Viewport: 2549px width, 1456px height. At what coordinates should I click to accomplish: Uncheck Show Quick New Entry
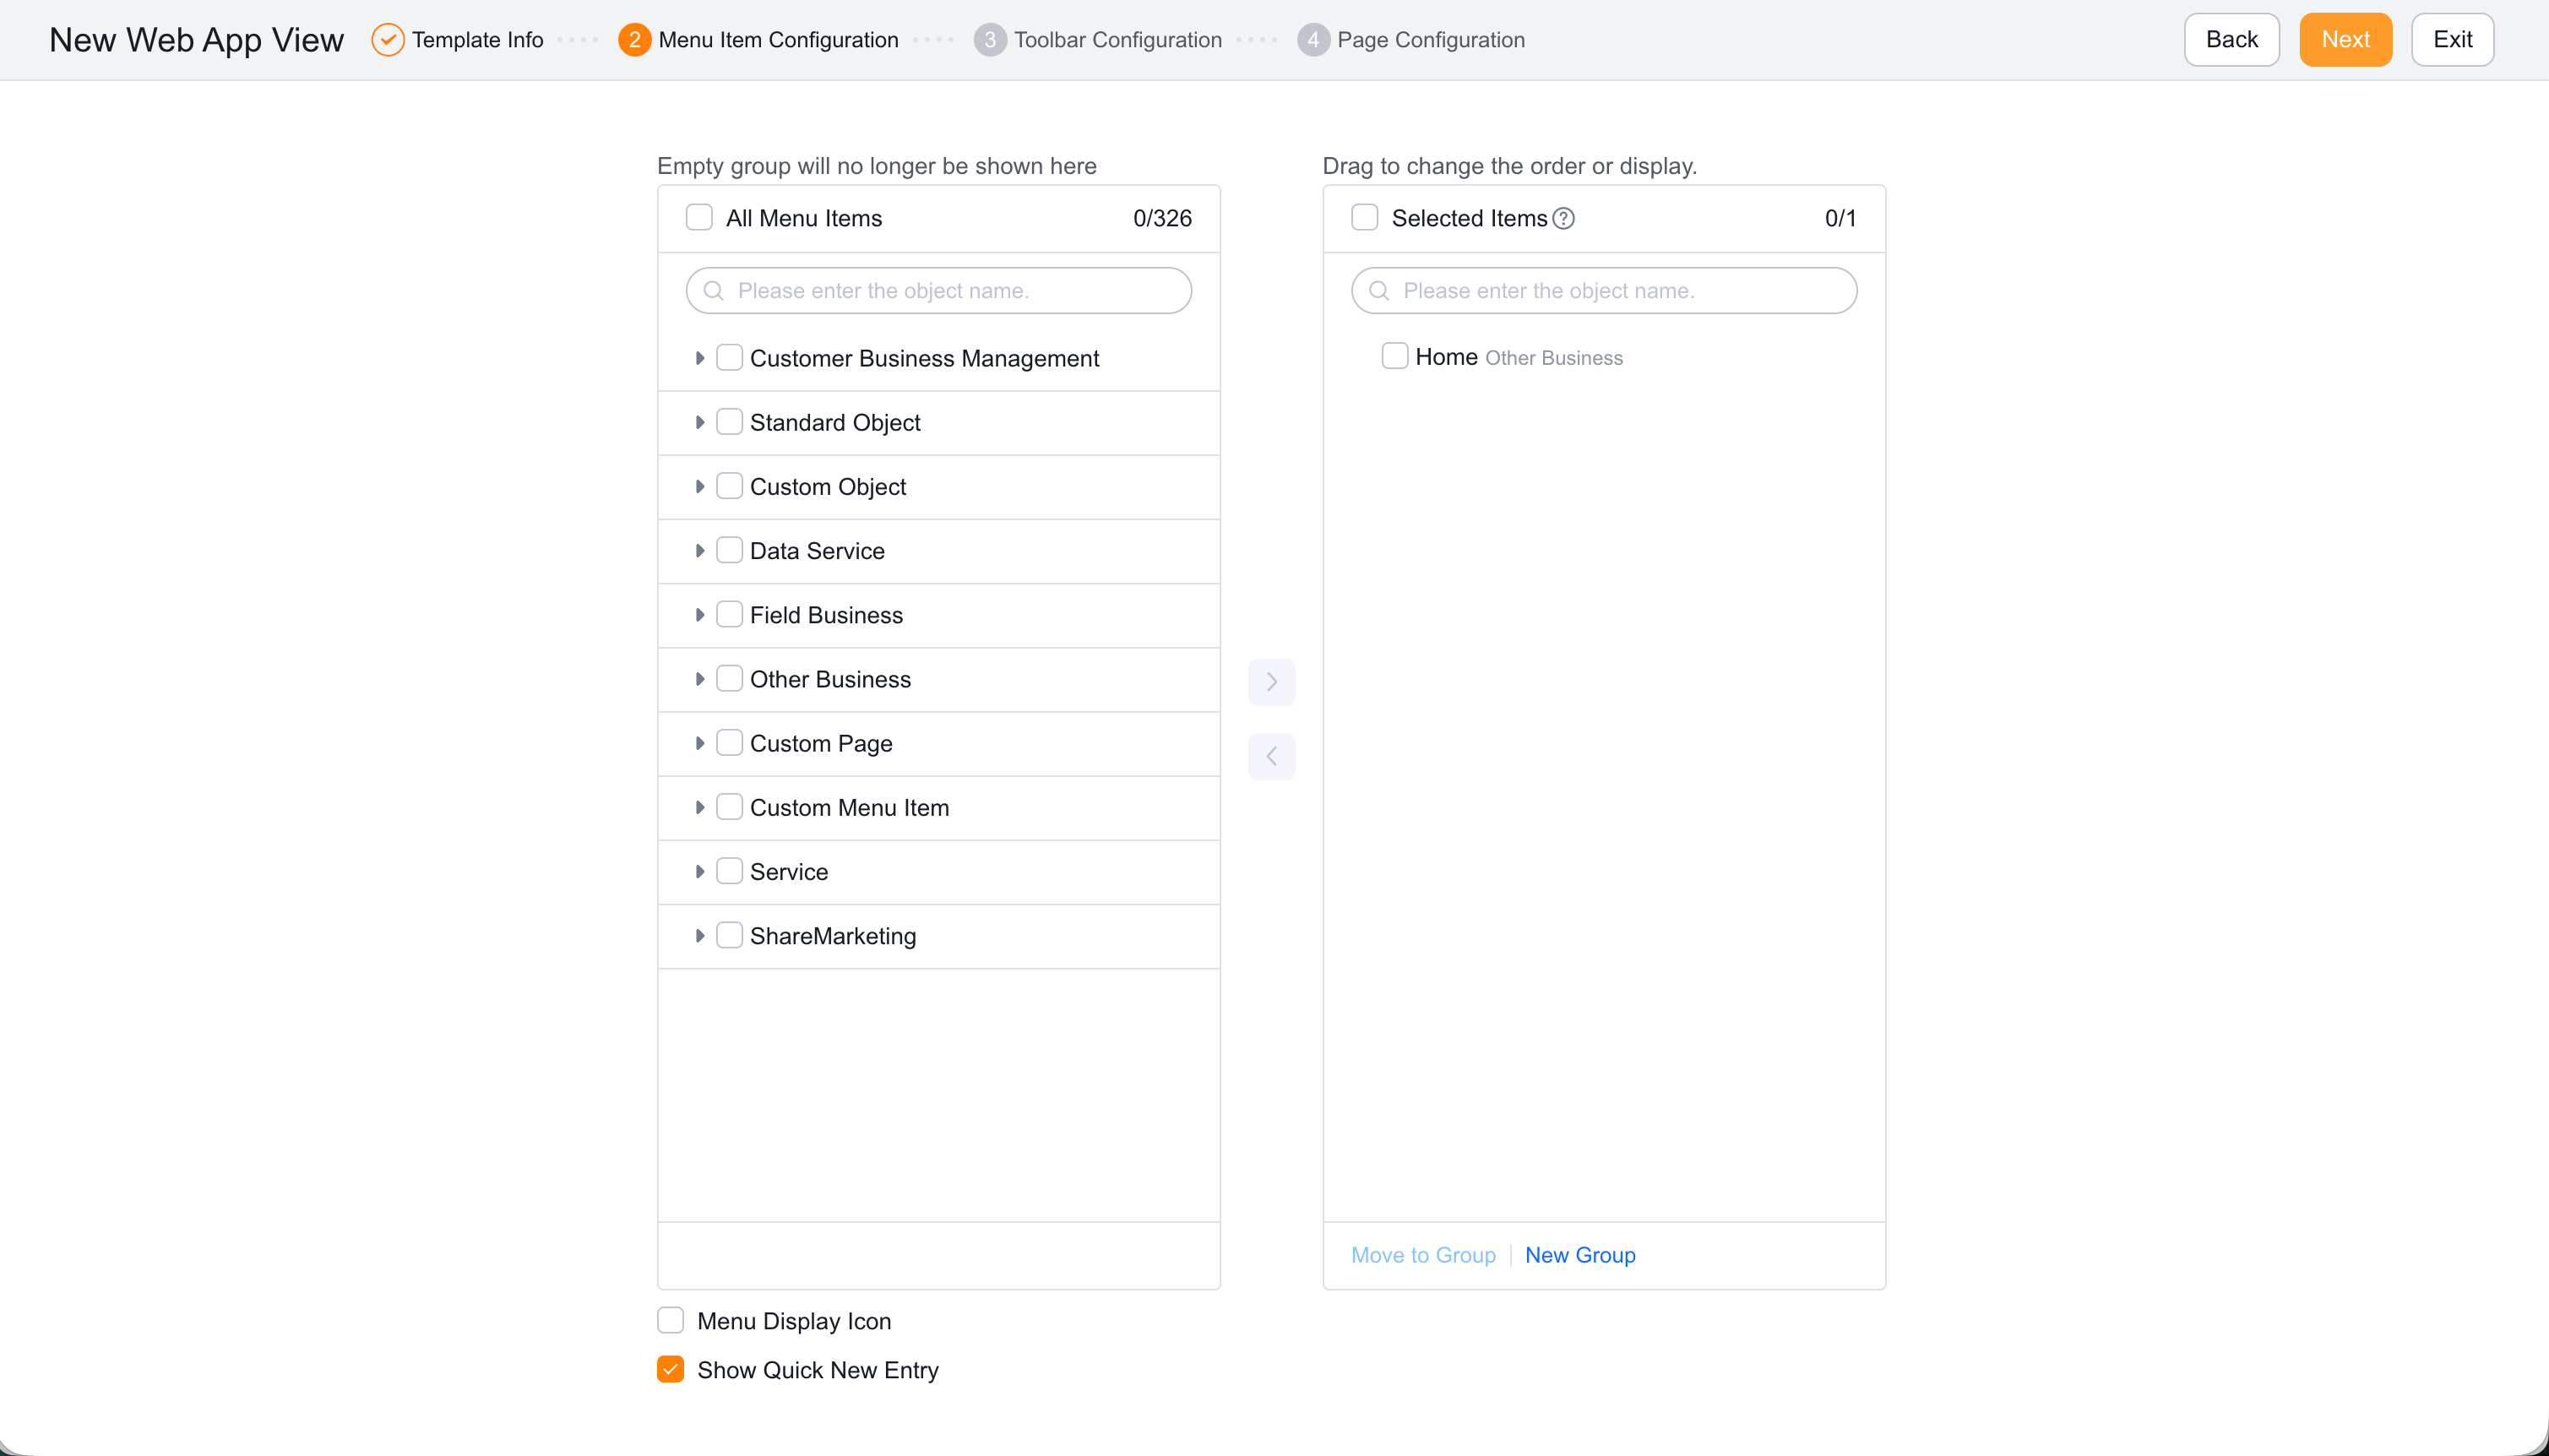[670, 1369]
